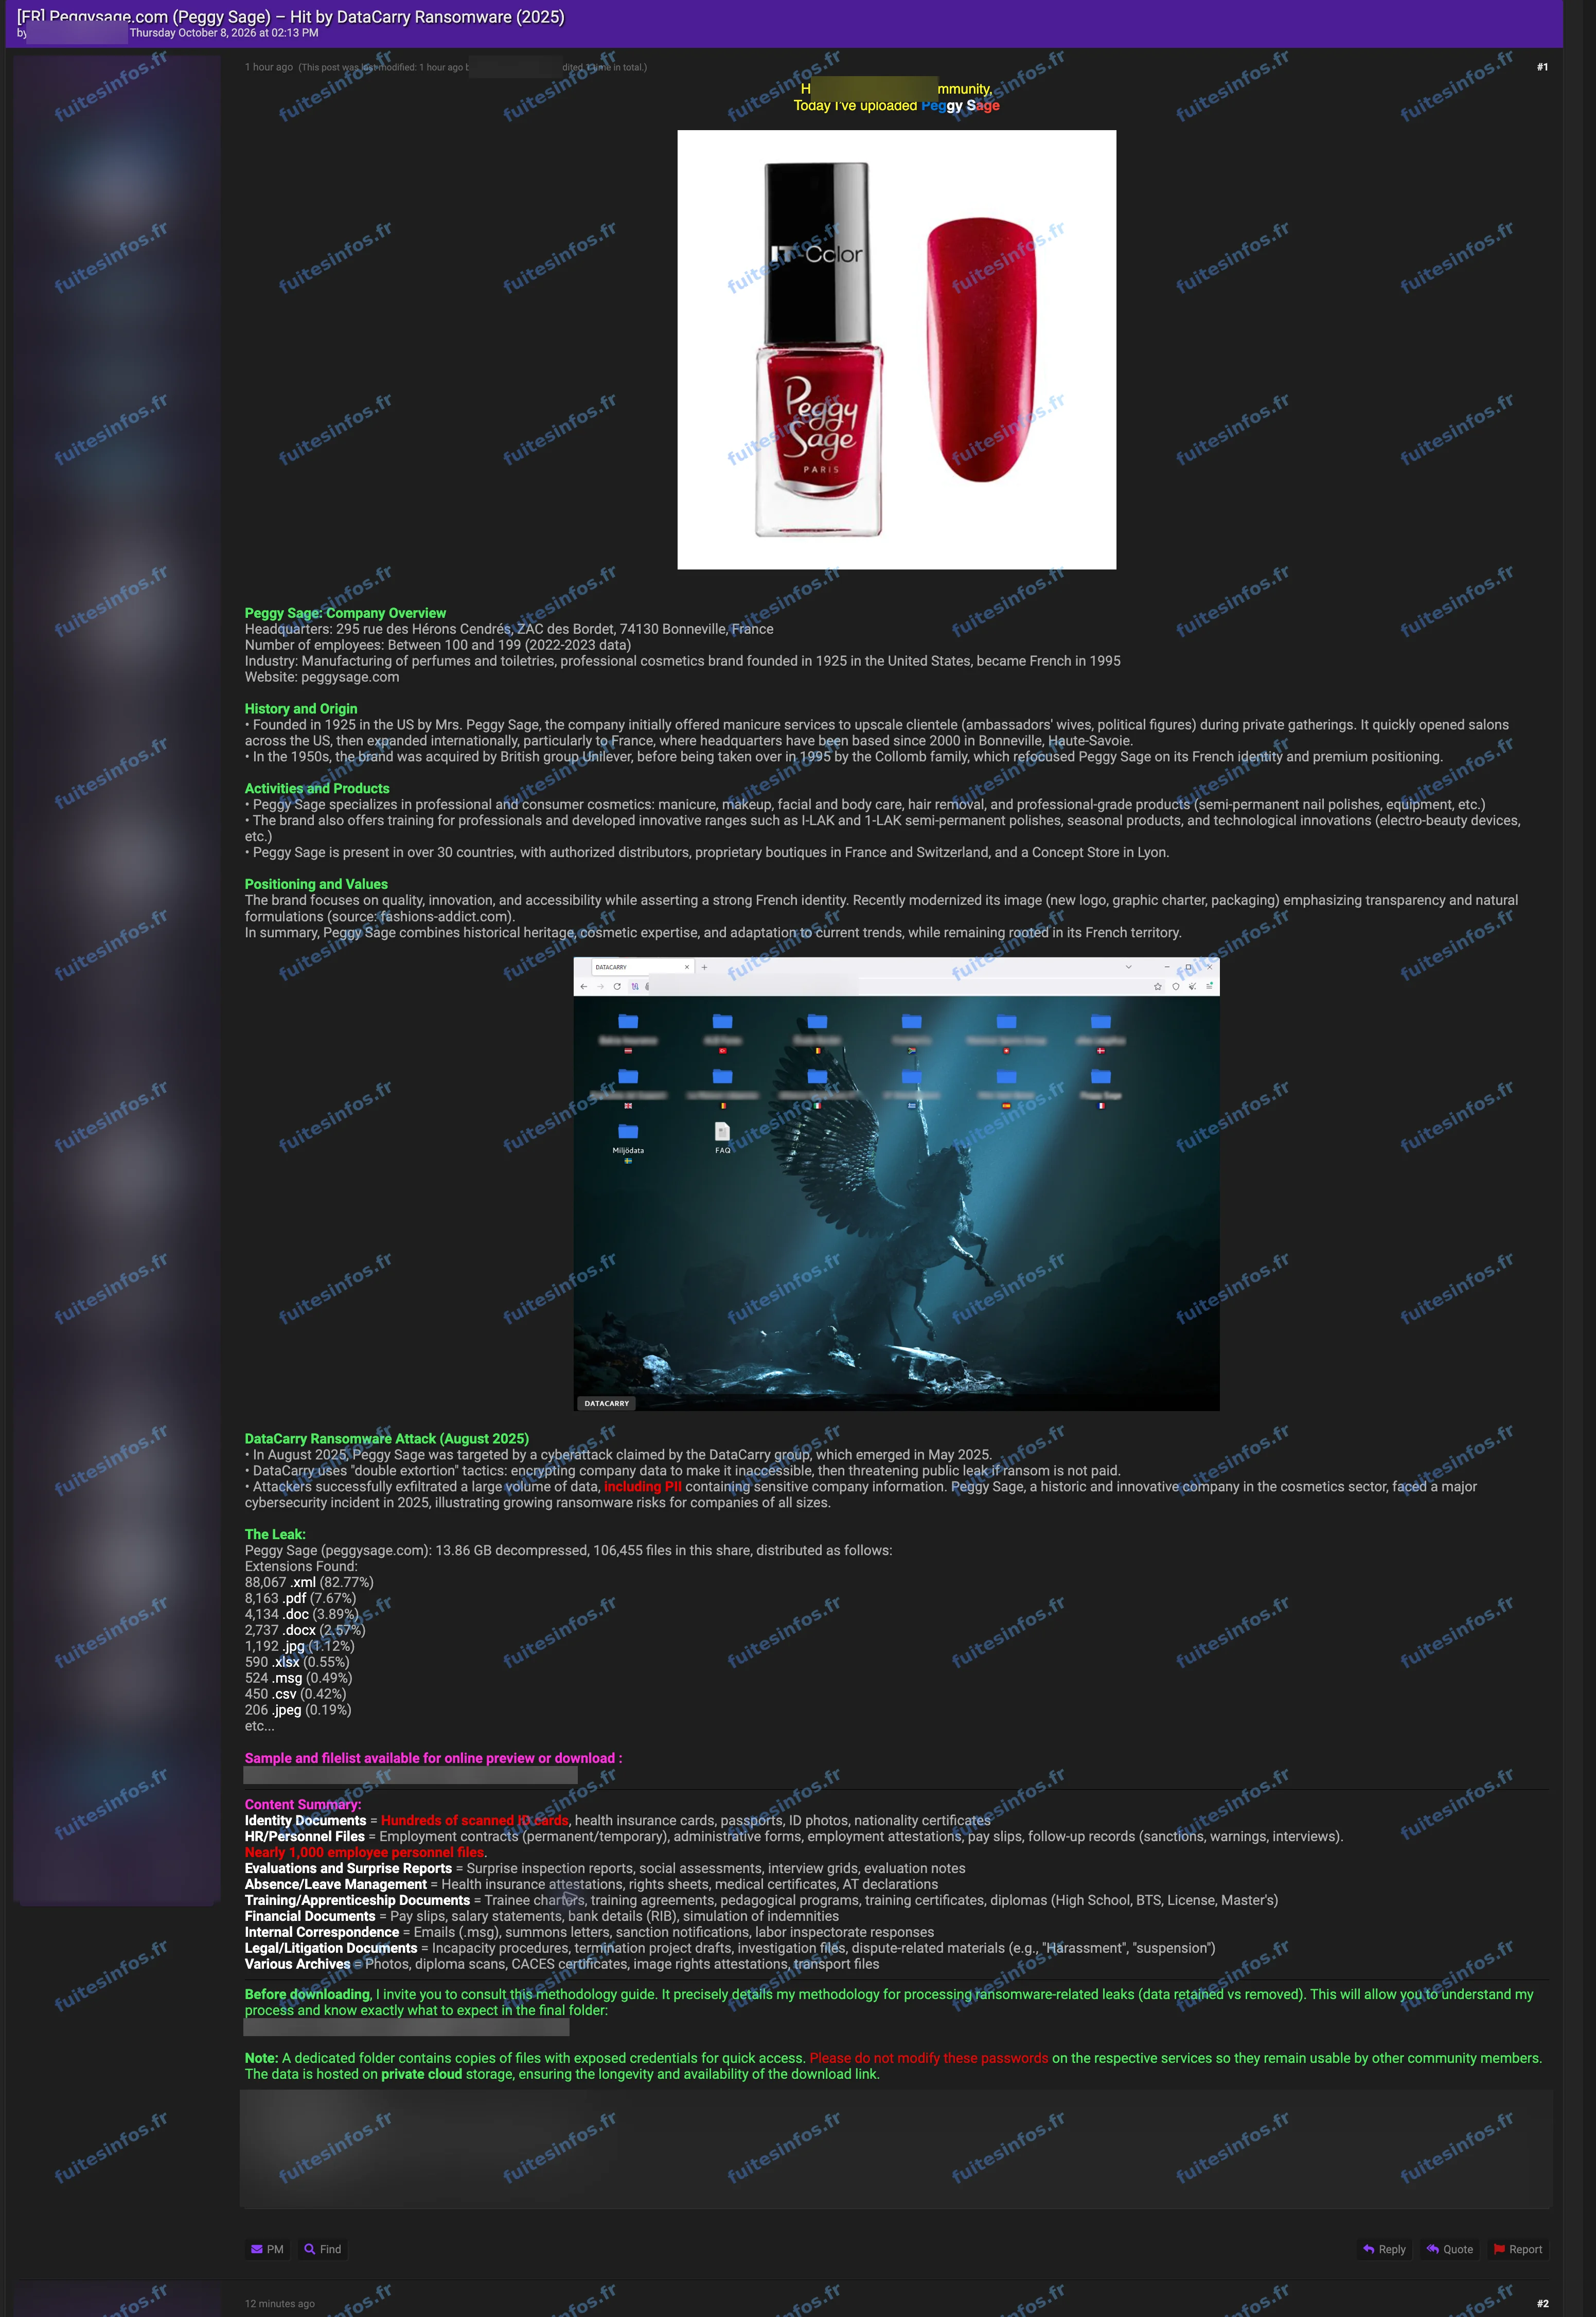1596x2317 pixels.
Task: Report the first post
Action: point(1518,2249)
